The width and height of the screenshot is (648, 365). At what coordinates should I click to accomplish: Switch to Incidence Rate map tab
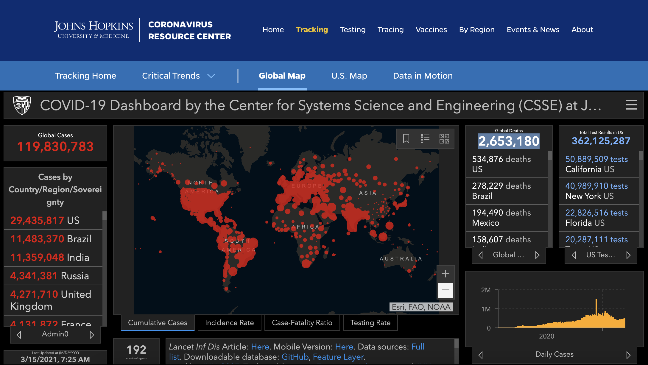(x=229, y=323)
